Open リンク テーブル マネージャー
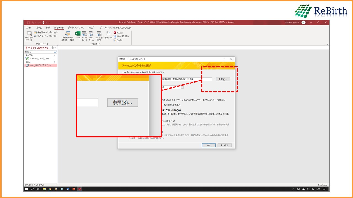 click(x=46, y=36)
